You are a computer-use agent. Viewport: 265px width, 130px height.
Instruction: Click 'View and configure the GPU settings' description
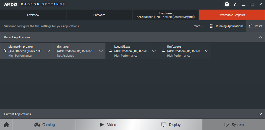(43, 26)
